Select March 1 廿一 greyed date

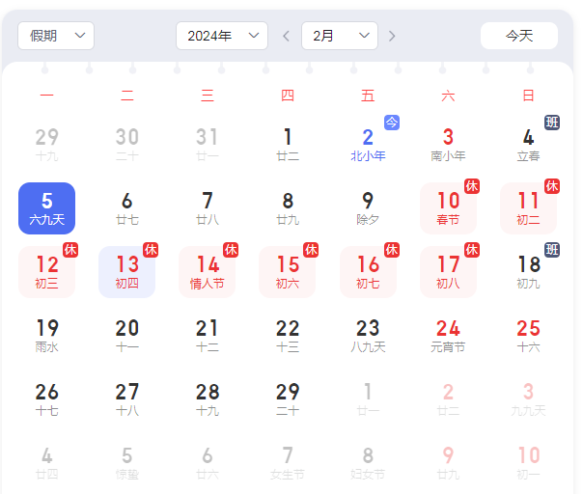(368, 399)
